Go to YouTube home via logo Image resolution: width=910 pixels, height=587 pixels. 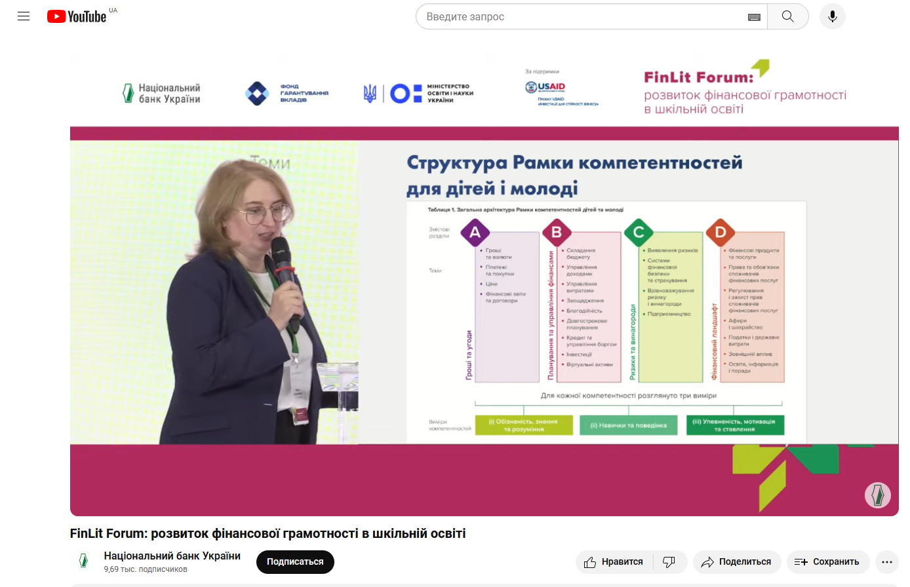[x=77, y=16]
